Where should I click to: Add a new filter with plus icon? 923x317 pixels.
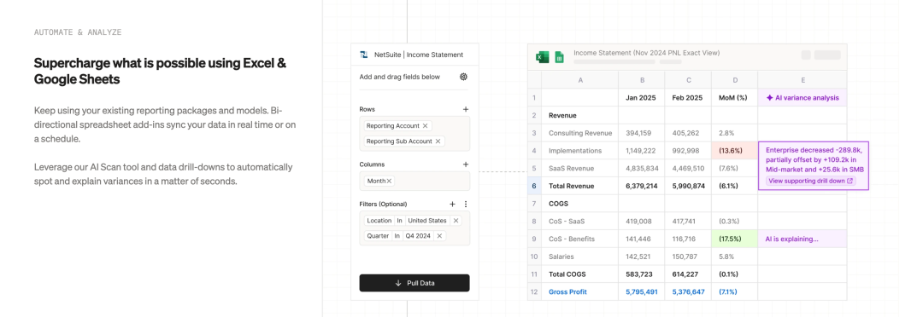452,205
